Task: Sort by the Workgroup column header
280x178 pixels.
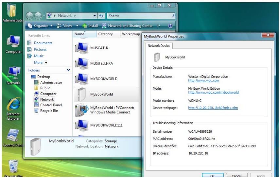Action: [131, 34]
